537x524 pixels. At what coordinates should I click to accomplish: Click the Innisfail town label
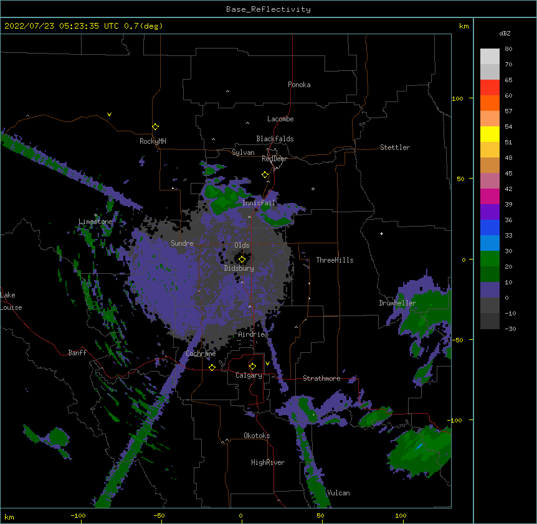tap(259, 203)
